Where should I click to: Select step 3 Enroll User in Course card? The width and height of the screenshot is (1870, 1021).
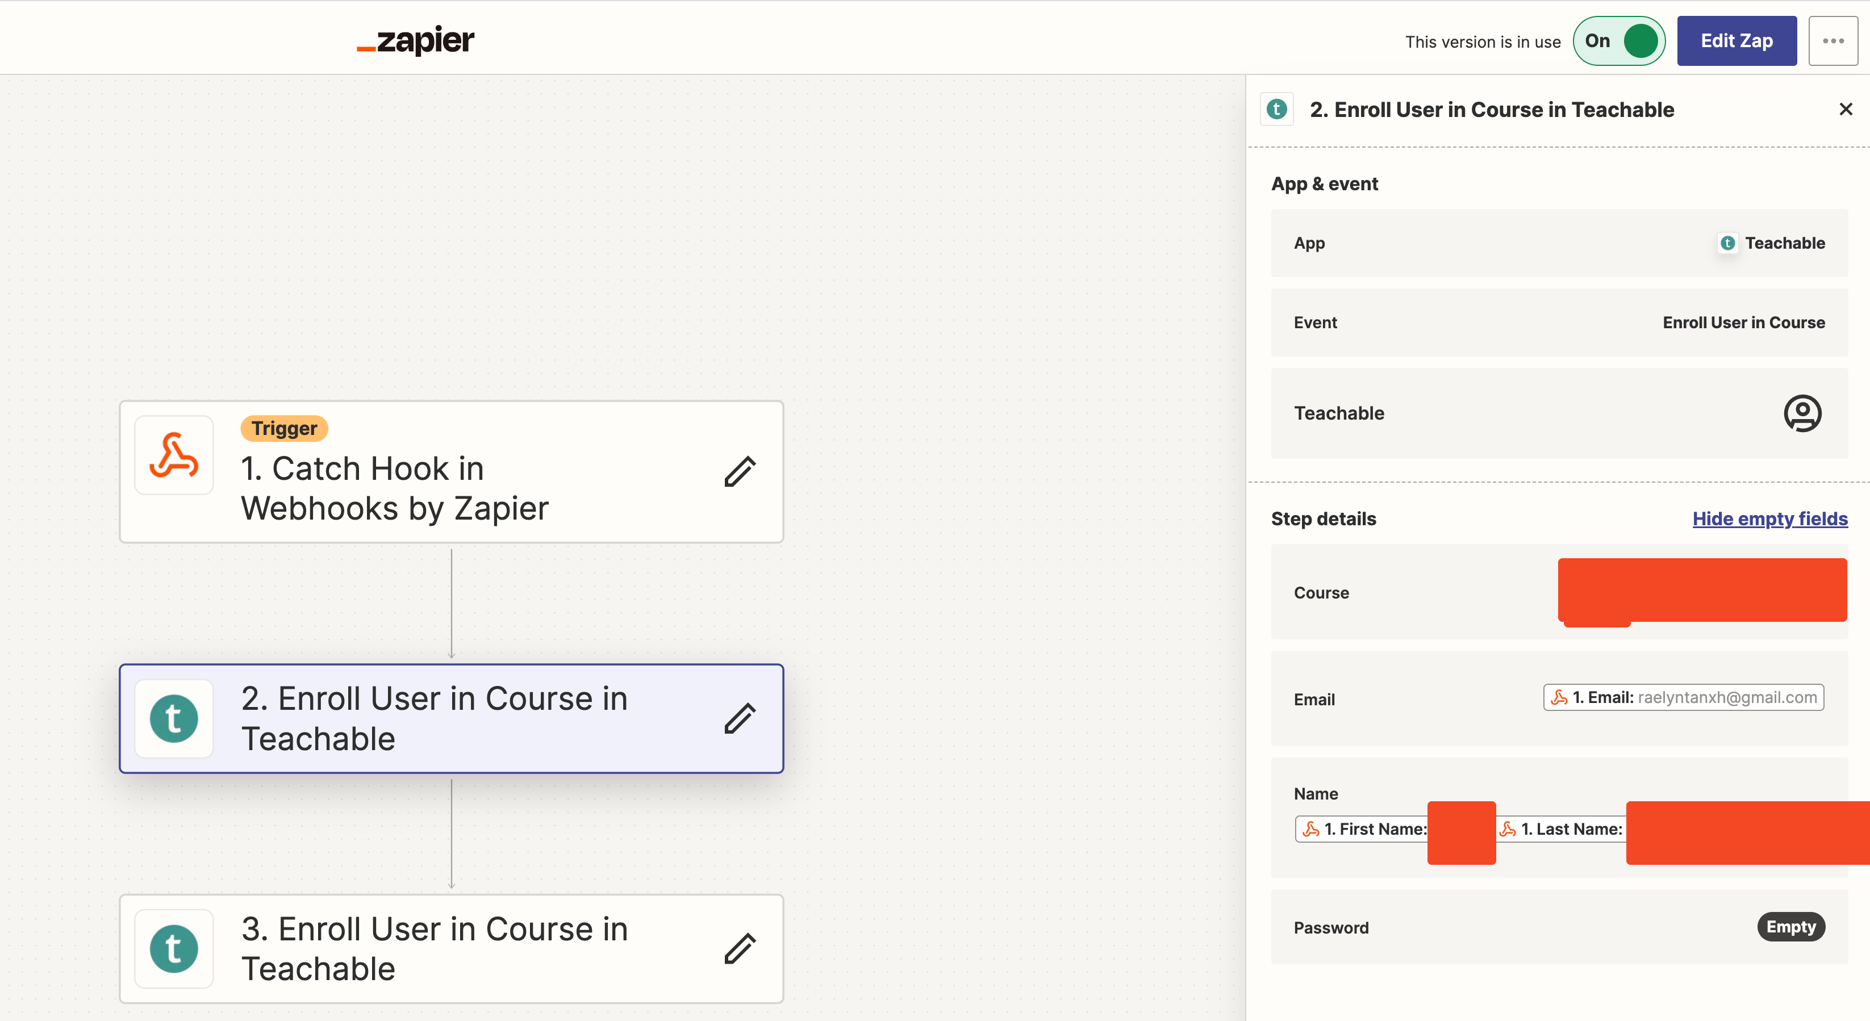(x=452, y=948)
